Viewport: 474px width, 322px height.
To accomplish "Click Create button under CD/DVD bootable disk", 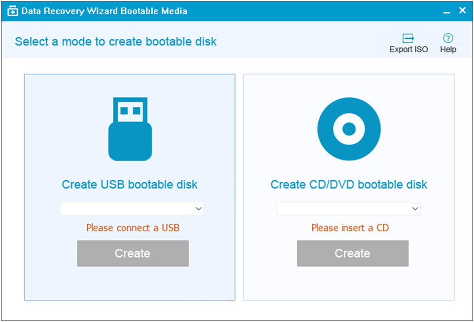I will click(x=352, y=253).
